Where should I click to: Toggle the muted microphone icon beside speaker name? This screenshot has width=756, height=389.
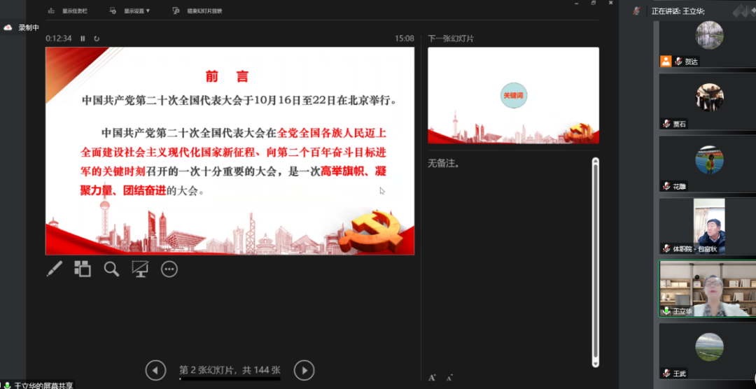pyautogui.click(x=636, y=10)
